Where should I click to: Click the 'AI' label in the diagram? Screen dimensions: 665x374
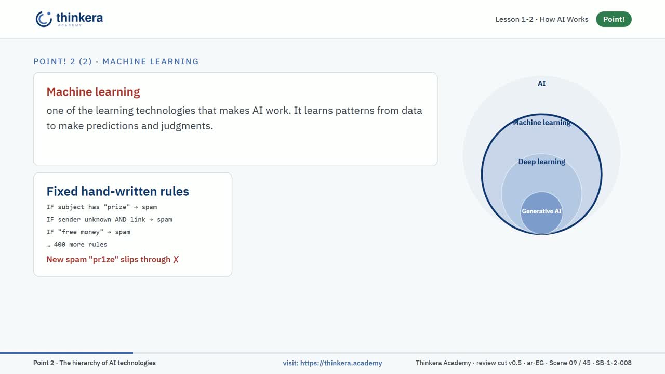point(541,83)
